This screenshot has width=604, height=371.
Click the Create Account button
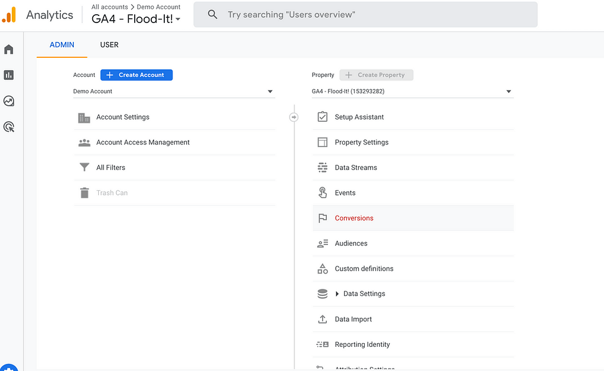pyautogui.click(x=137, y=75)
